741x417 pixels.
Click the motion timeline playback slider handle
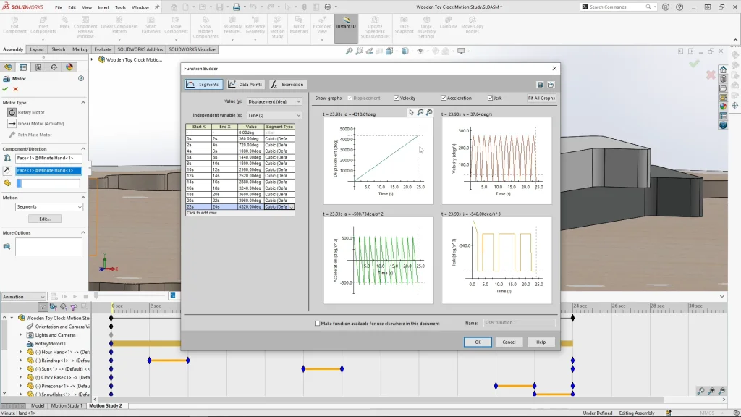pos(96,295)
